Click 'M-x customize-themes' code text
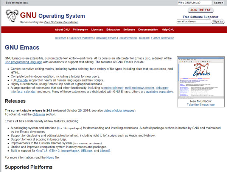 click(87, 144)
